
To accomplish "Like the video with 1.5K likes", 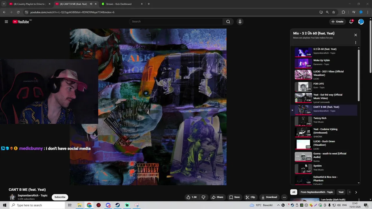I will (191, 197).
